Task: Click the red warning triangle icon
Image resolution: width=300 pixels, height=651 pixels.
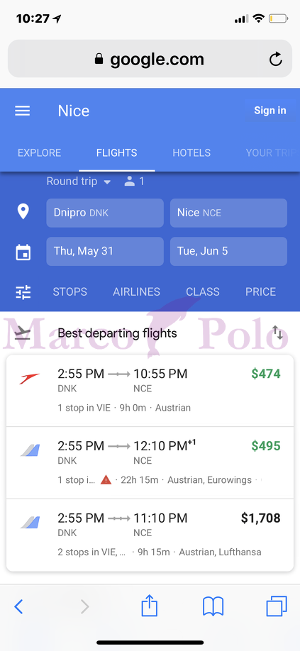Action: click(x=106, y=480)
